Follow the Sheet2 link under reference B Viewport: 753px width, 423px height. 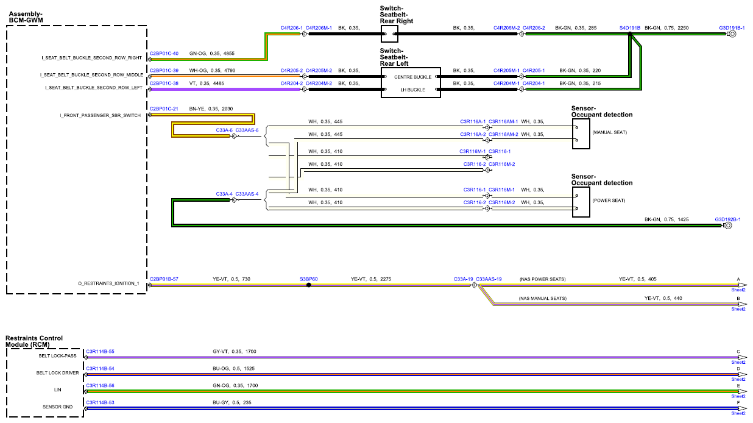point(738,309)
